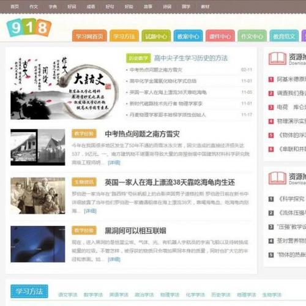Open the 地理学法 sub-link

tap(246, 295)
